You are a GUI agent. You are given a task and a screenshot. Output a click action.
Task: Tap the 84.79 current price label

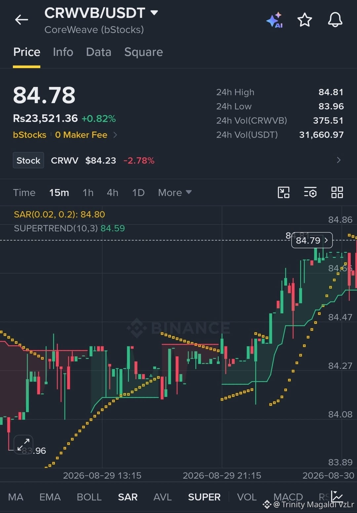point(312,240)
